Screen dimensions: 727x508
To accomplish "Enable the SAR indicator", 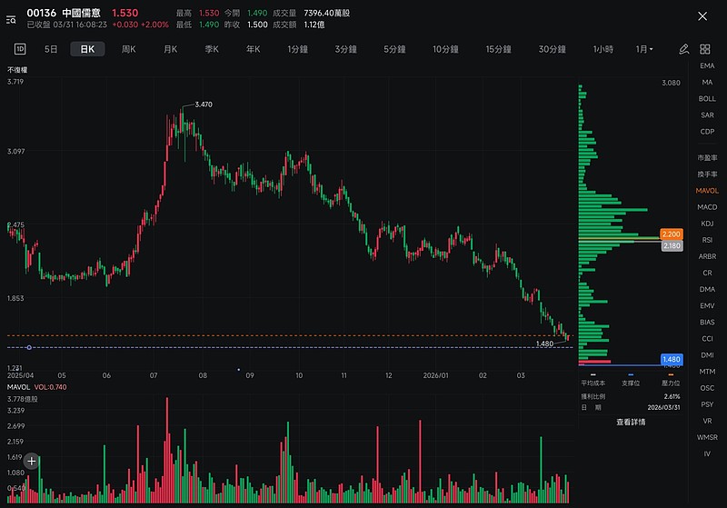I will click(707, 115).
